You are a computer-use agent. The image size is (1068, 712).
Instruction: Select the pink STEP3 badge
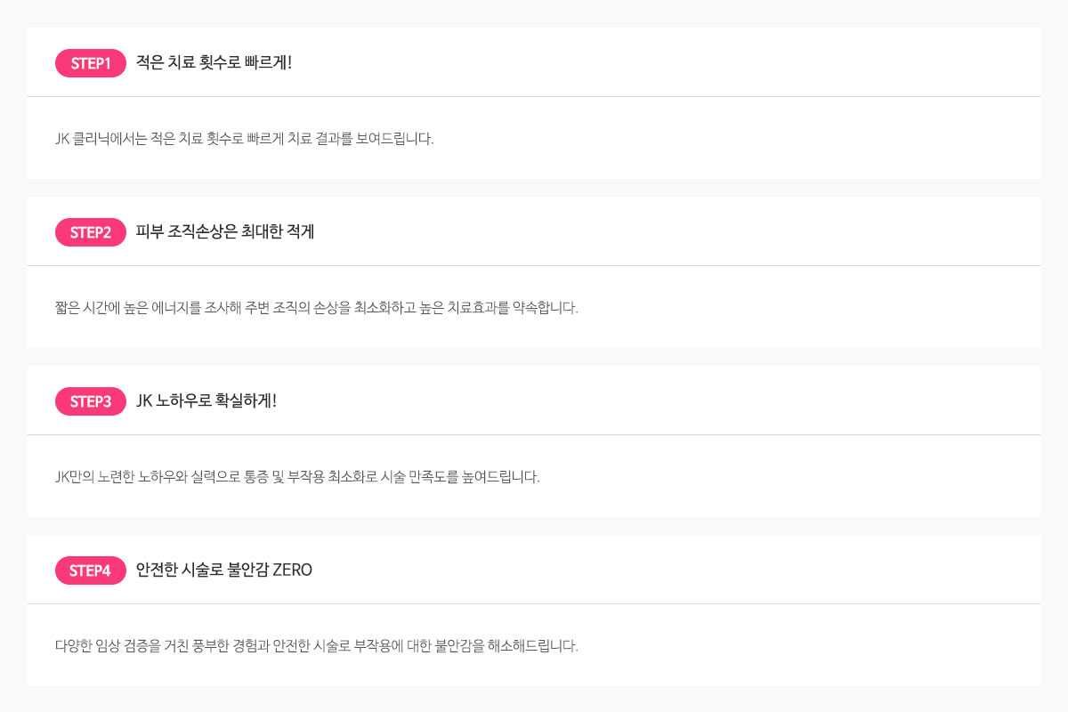[x=91, y=401]
